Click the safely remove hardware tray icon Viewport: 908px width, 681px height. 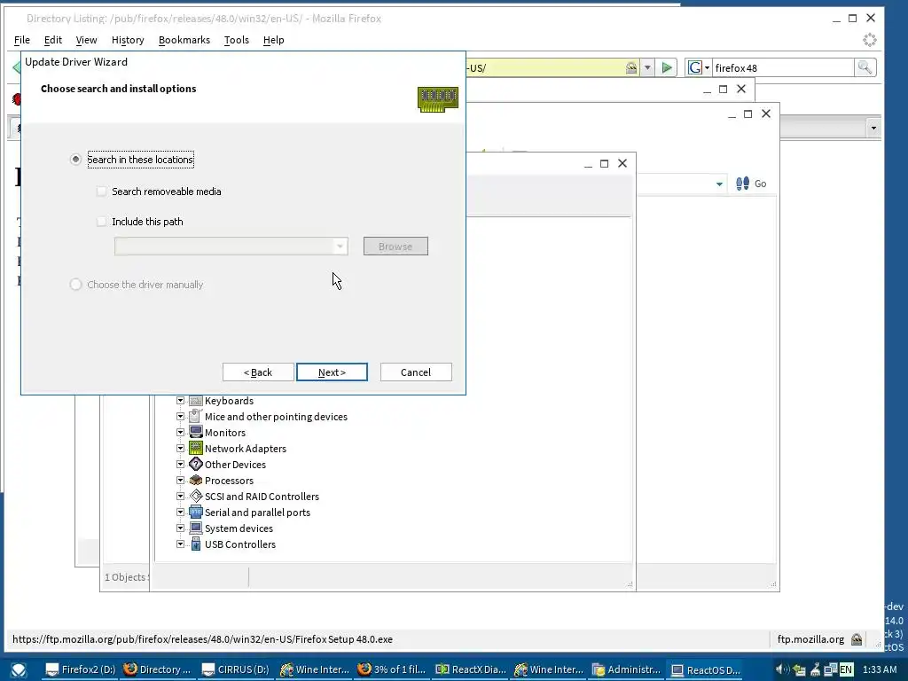[x=799, y=670]
